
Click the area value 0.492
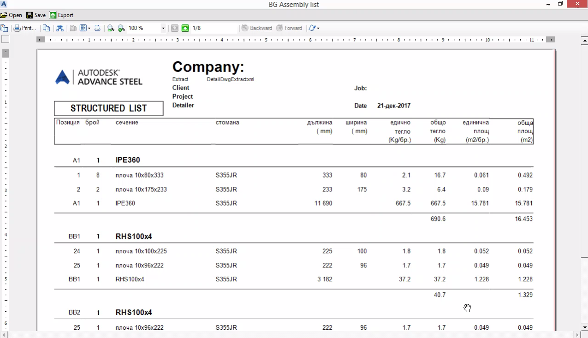525,175
